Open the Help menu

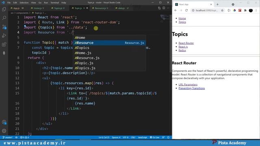point(64,3)
